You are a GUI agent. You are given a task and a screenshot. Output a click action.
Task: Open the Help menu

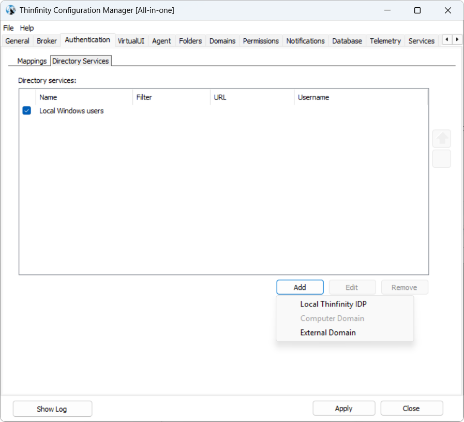click(x=26, y=28)
